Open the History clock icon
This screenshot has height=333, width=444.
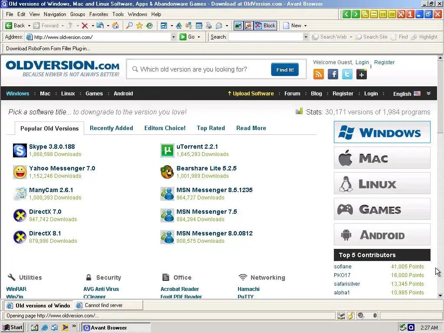[150, 26]
